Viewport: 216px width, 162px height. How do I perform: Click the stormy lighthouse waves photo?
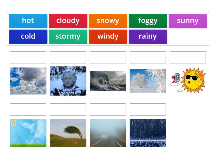(x=108, y=80)
